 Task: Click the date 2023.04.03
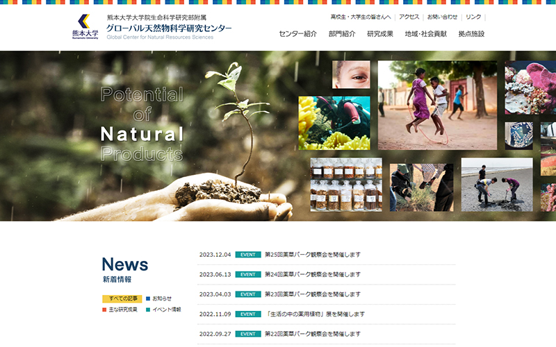[215, 294]
